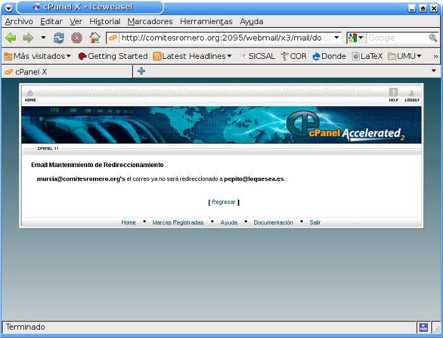Viewport: 443px width, 338px height.
Task: Stop page loading with the stop icon
Action: click(77, 38)
